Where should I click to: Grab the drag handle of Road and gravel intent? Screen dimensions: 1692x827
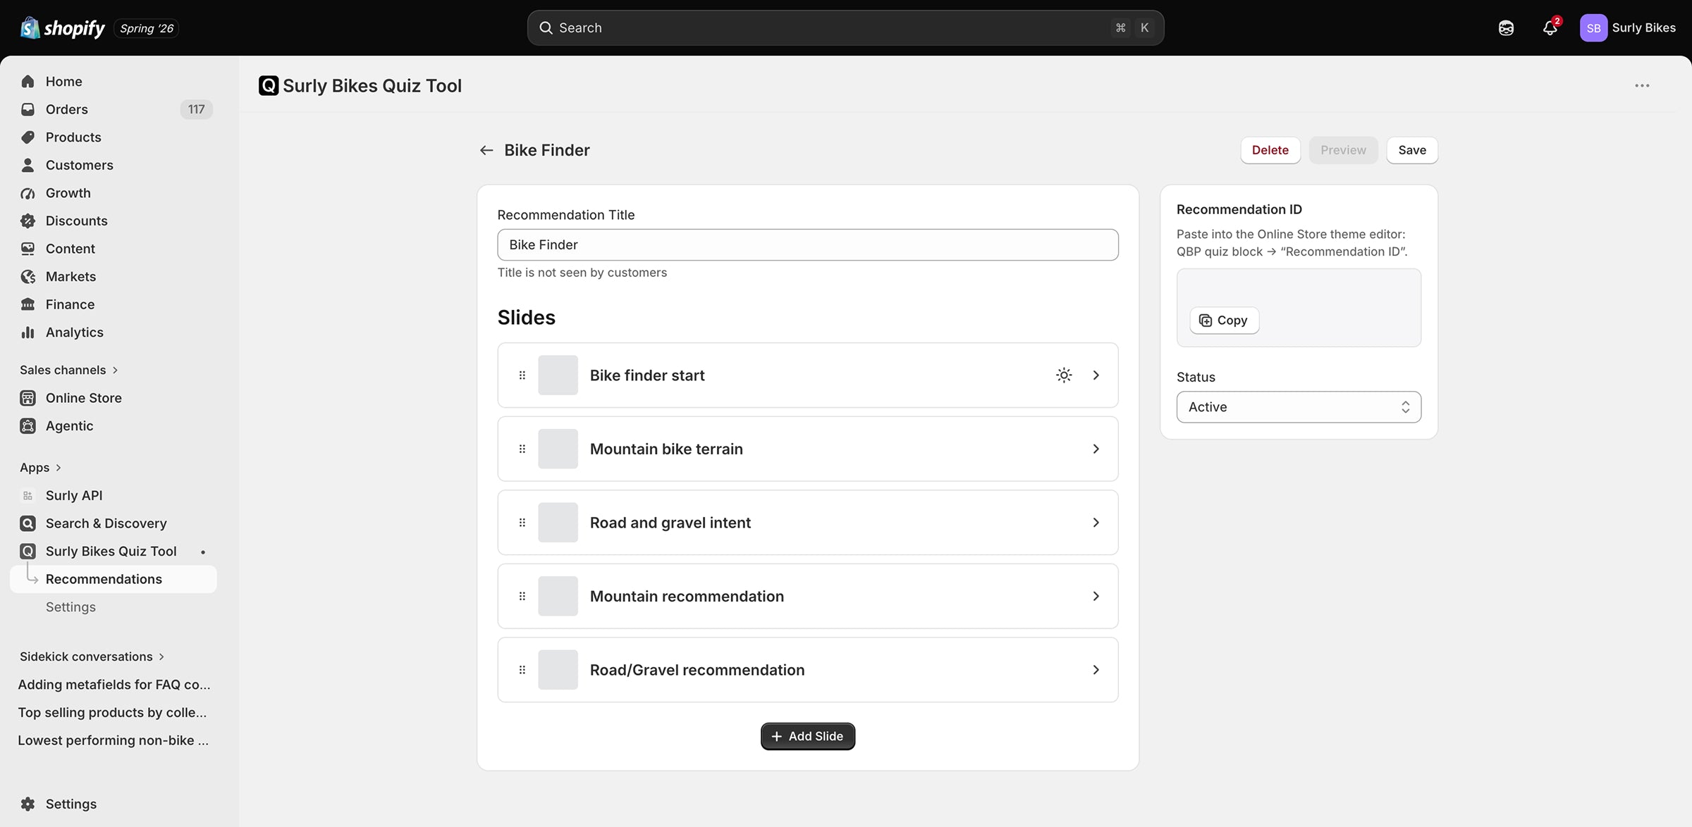(522, 523)
